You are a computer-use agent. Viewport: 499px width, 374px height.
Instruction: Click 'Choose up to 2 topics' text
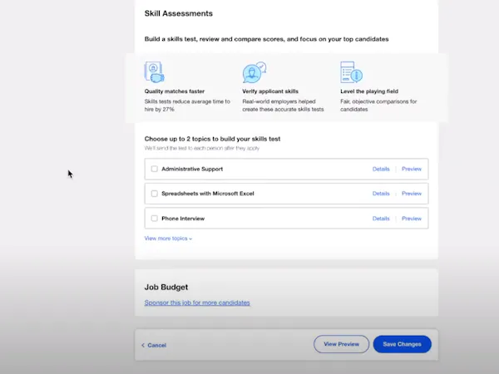click(x=212, y=139)
